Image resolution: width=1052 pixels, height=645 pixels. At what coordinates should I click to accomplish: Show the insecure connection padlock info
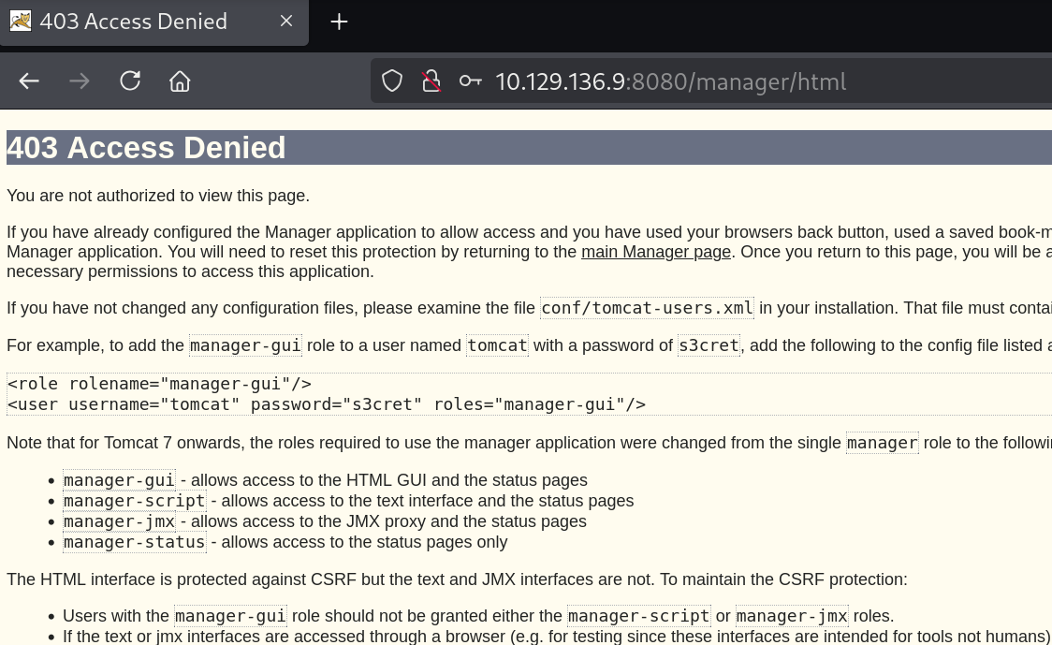click(431, 81)
